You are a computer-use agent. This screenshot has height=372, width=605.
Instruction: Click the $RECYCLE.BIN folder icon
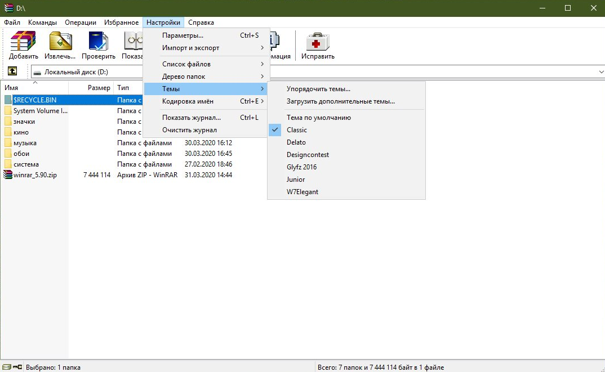(8, 100)
